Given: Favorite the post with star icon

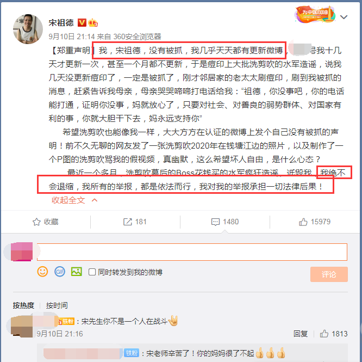Looking at the screenshot, I should [45, 222].
